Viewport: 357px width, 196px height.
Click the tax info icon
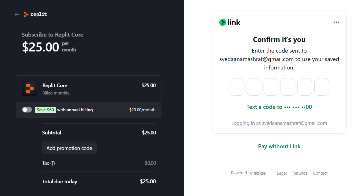[52, 163]
